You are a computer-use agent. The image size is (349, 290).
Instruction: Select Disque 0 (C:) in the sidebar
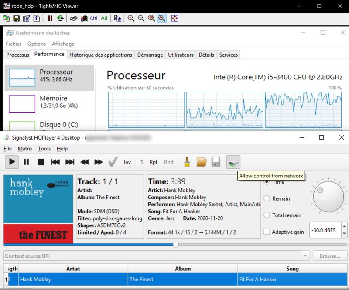pos(49,125)
